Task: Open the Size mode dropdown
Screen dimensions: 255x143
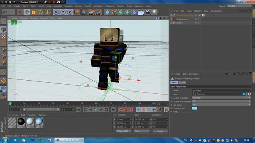Action: tap(142, 131)
